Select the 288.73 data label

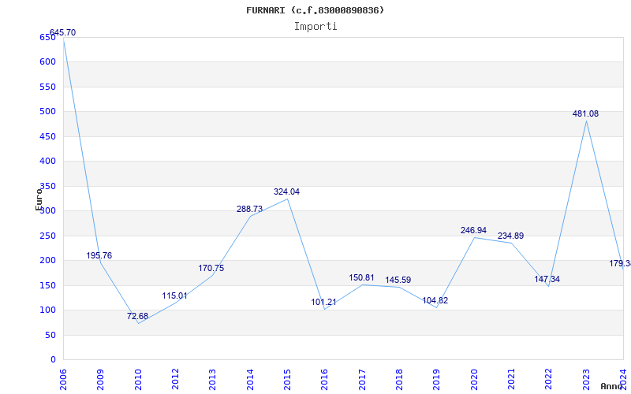pyautogui.click(x=249, y=209)
